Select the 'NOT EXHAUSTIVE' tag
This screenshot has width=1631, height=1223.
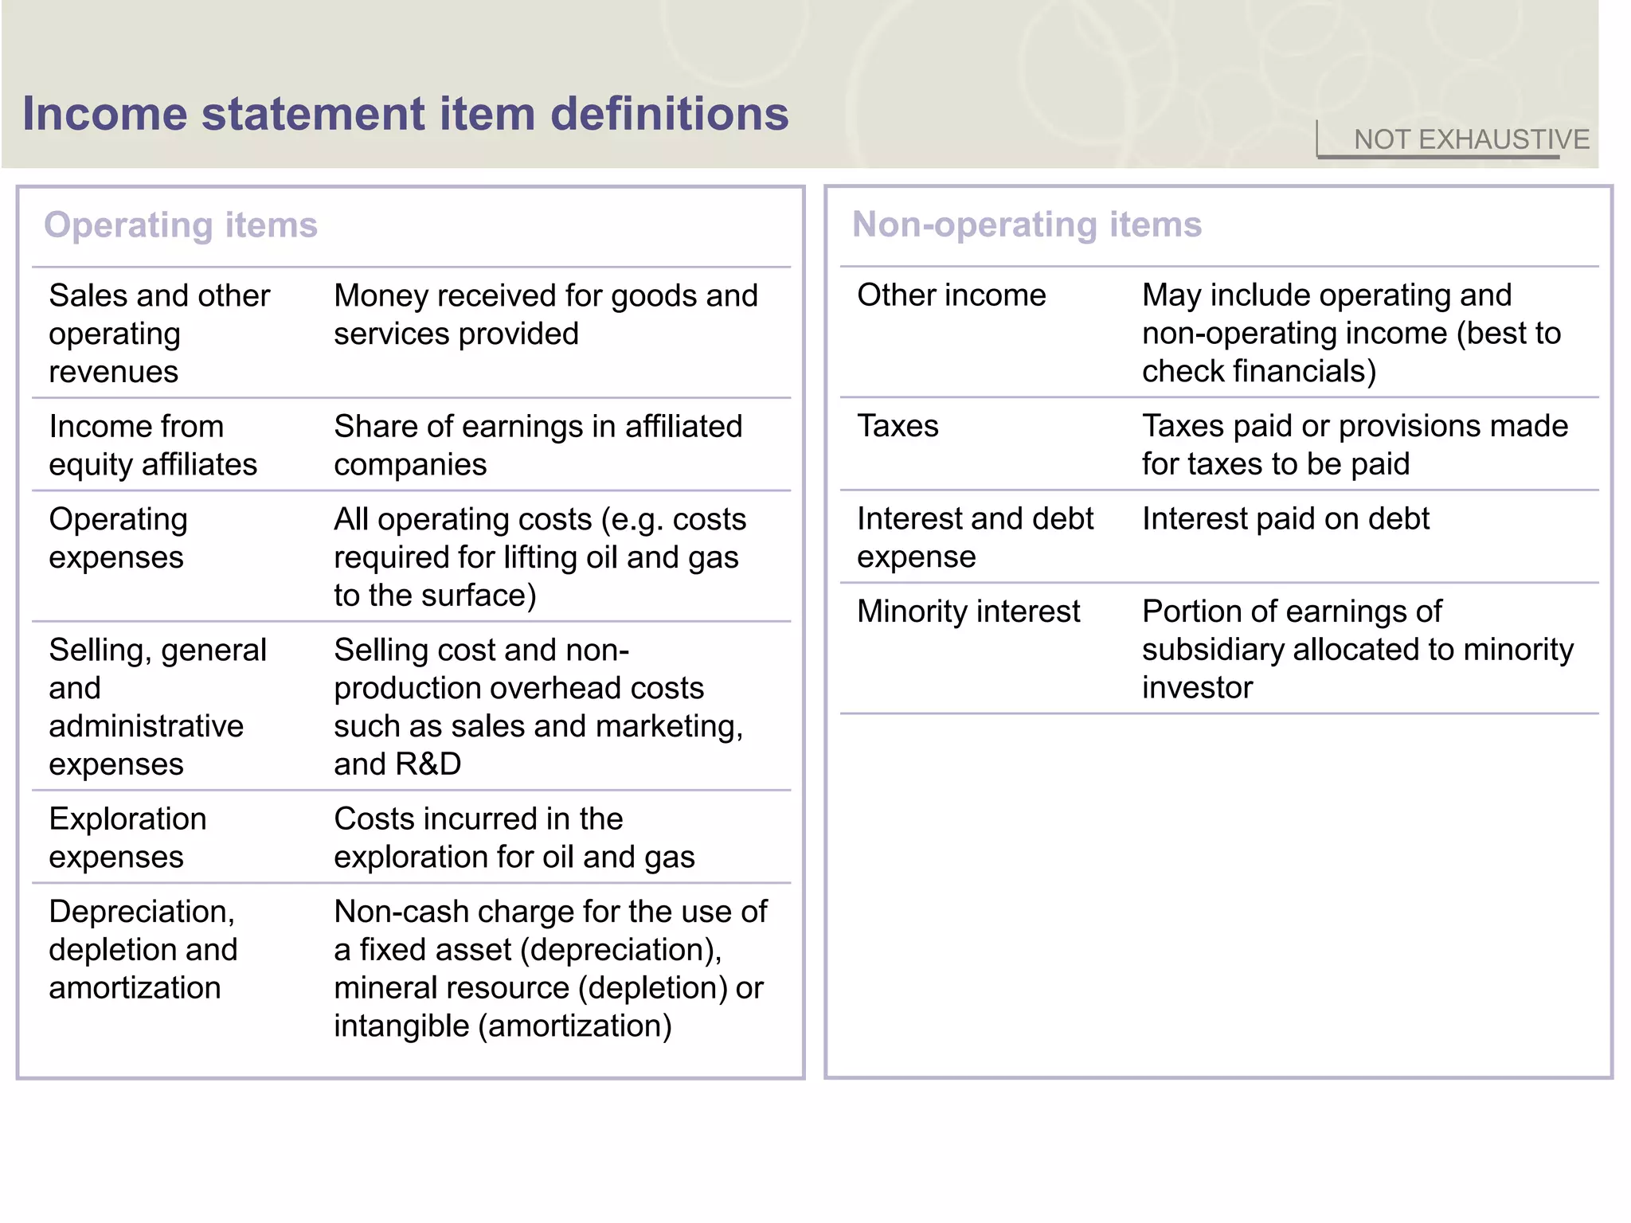pos(1472,139)
